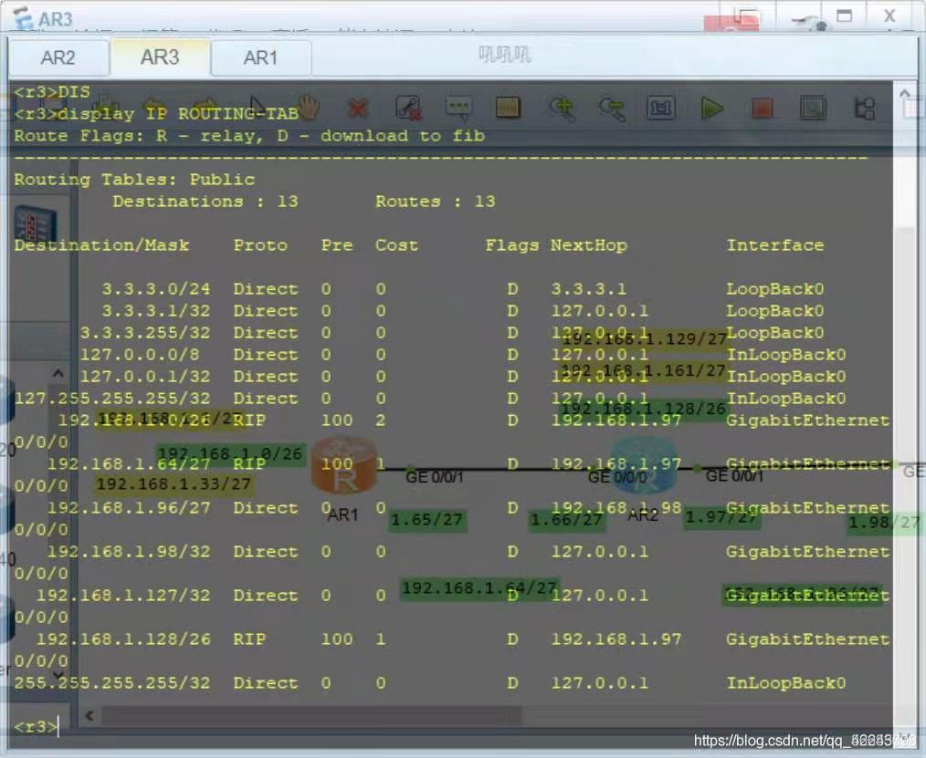Select the 127.0.0.0/8 route entry
Image resolution: width=926 pixels, height=758 pixels.
point(462,355)
